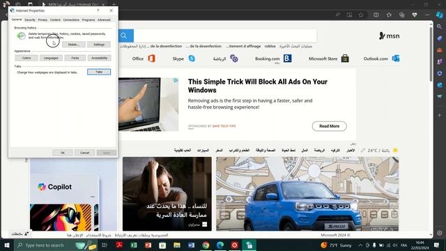Toggle Edge split screen icon
The height and width of the screenshot is (251, 446).
tap(376, 15)
